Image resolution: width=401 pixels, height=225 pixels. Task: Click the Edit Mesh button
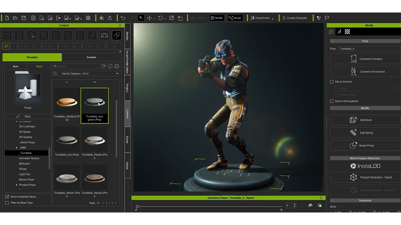(365, 120)
